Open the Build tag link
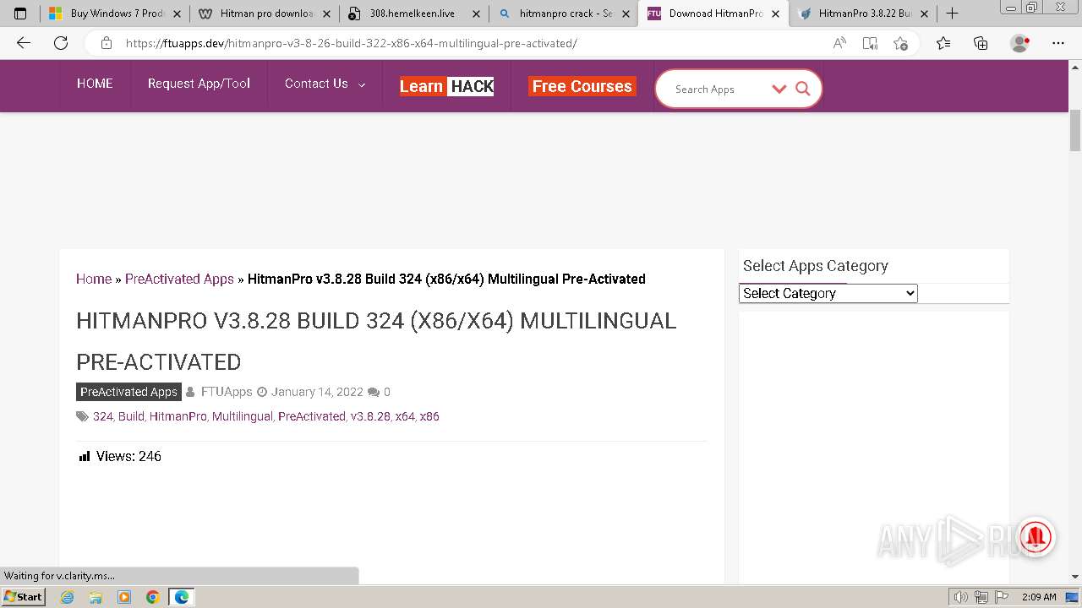Viewport: 1082px width, 608px height. [x=131, y=416]
